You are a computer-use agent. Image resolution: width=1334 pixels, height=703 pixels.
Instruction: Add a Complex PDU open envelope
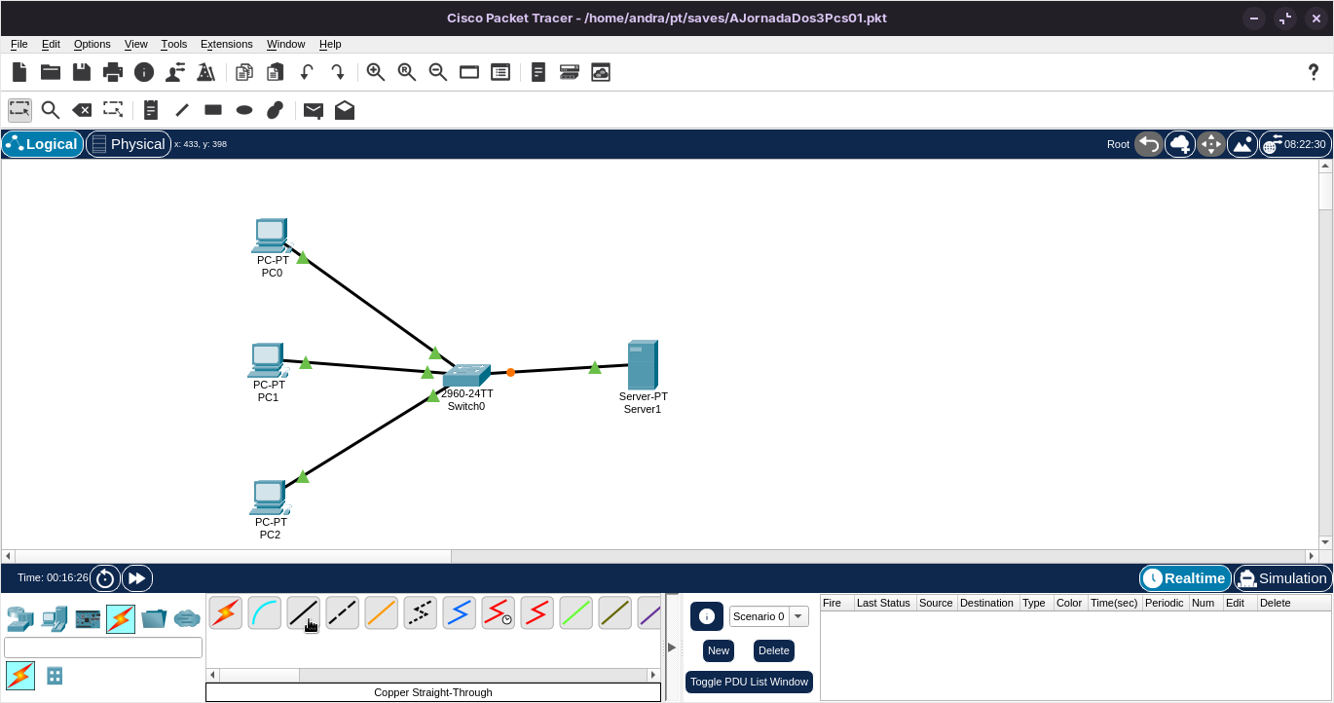tap(345, 110)
